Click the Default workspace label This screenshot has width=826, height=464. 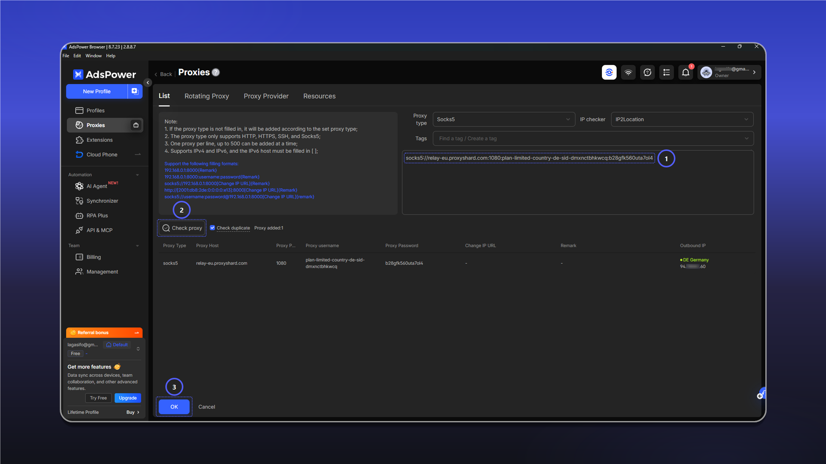pos(117,345)
